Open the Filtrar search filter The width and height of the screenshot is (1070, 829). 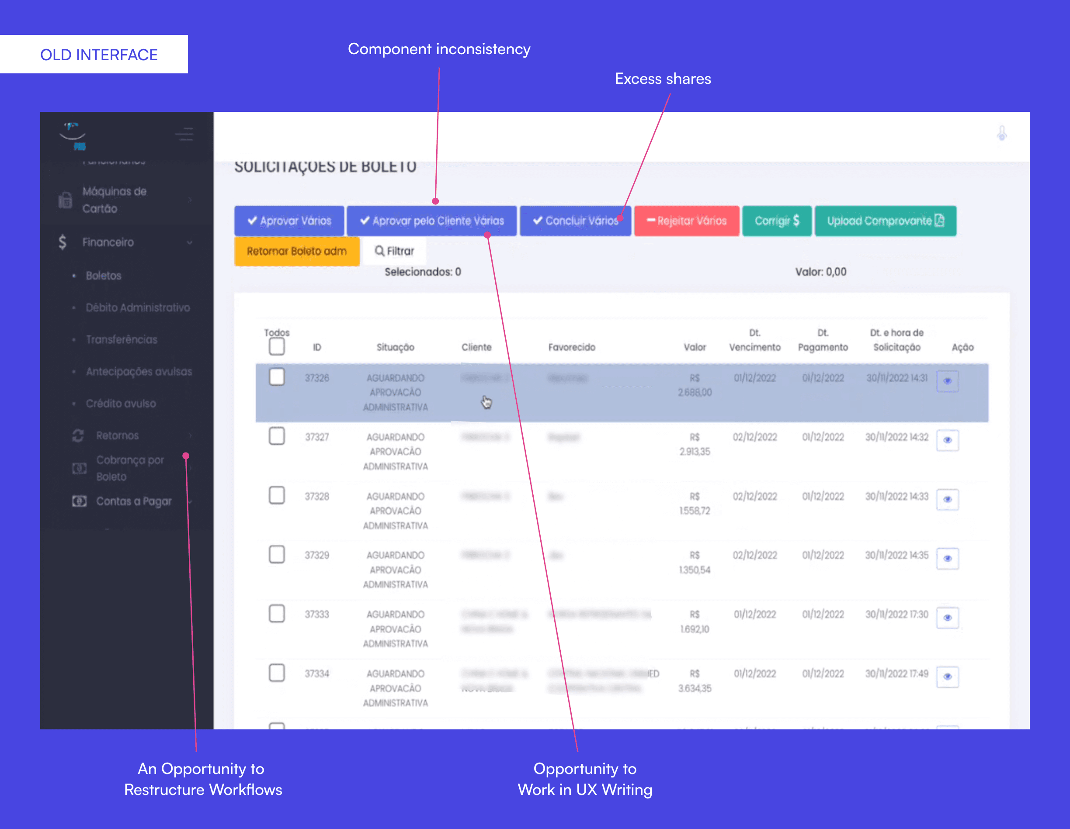point(394,251)
